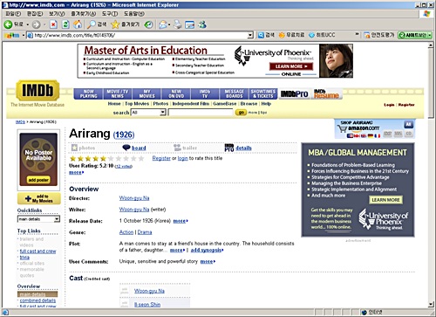436x317 pixels.
Task: Open the Back button history dropdown arrow
Action: tap(28, 24)
